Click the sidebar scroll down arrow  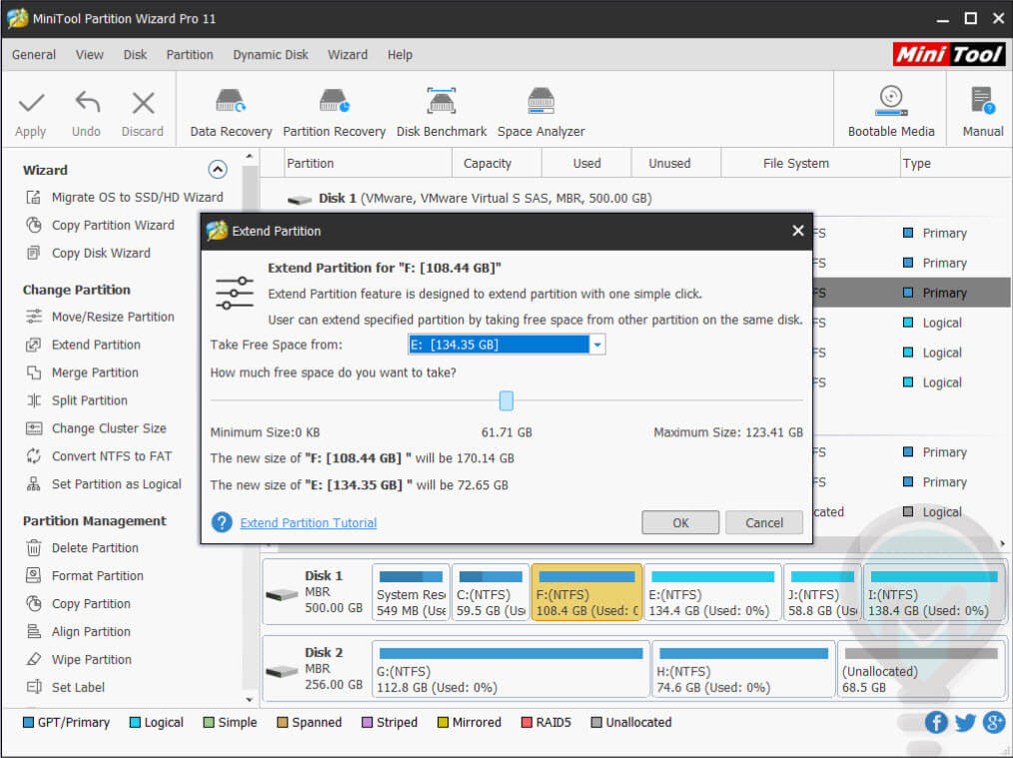point(250,699)
